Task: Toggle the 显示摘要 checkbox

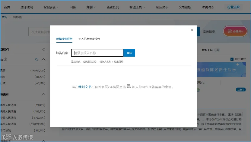Action: (232, 59)
